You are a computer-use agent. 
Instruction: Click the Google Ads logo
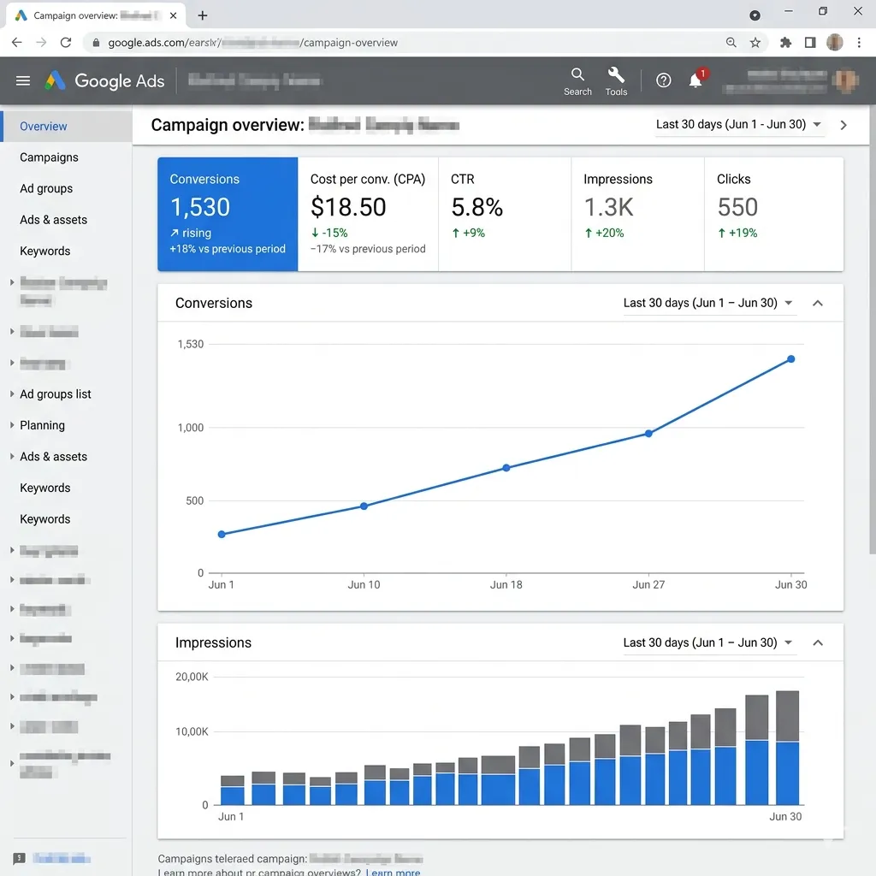point(105,81)
